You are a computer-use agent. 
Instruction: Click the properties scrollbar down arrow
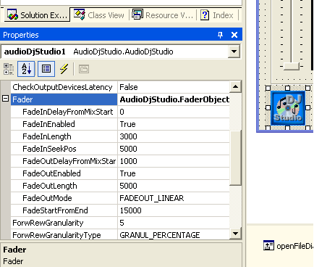pos(235,234)
